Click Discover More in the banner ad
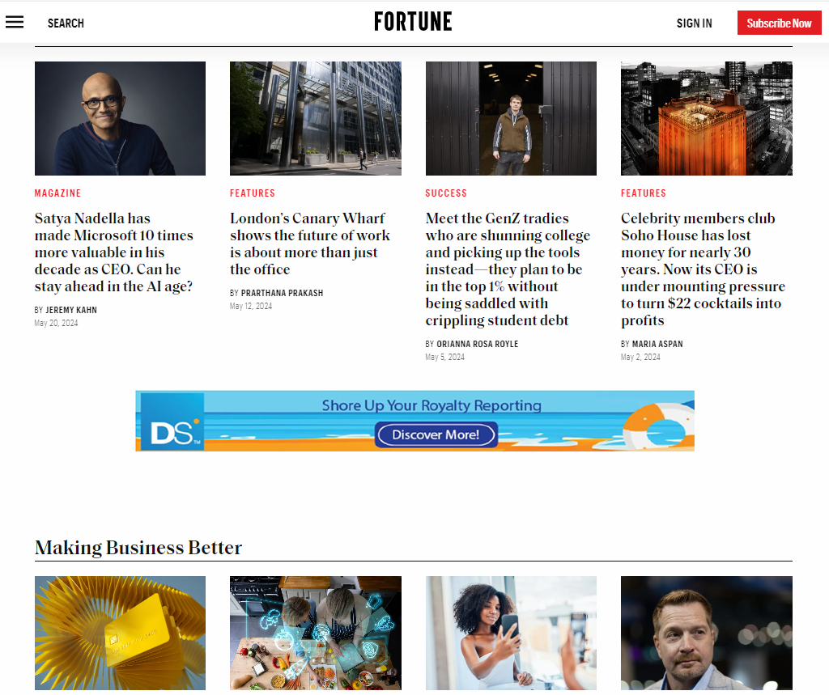This screenshot has height=695, width=829. tap(436, 435)
